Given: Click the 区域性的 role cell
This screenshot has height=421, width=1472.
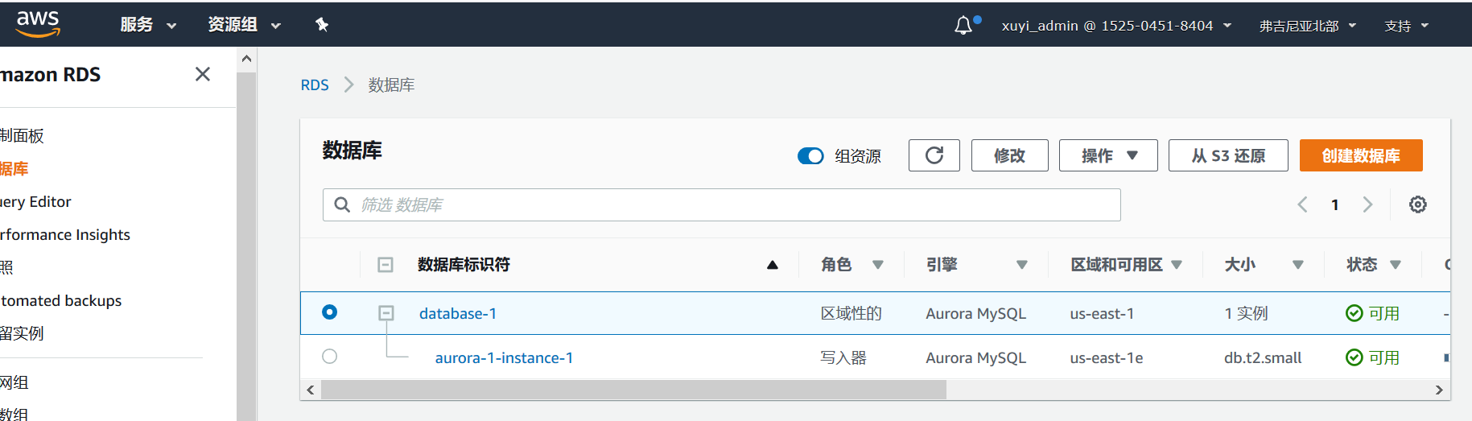Looking at the screenshot, I should [851, 313].
